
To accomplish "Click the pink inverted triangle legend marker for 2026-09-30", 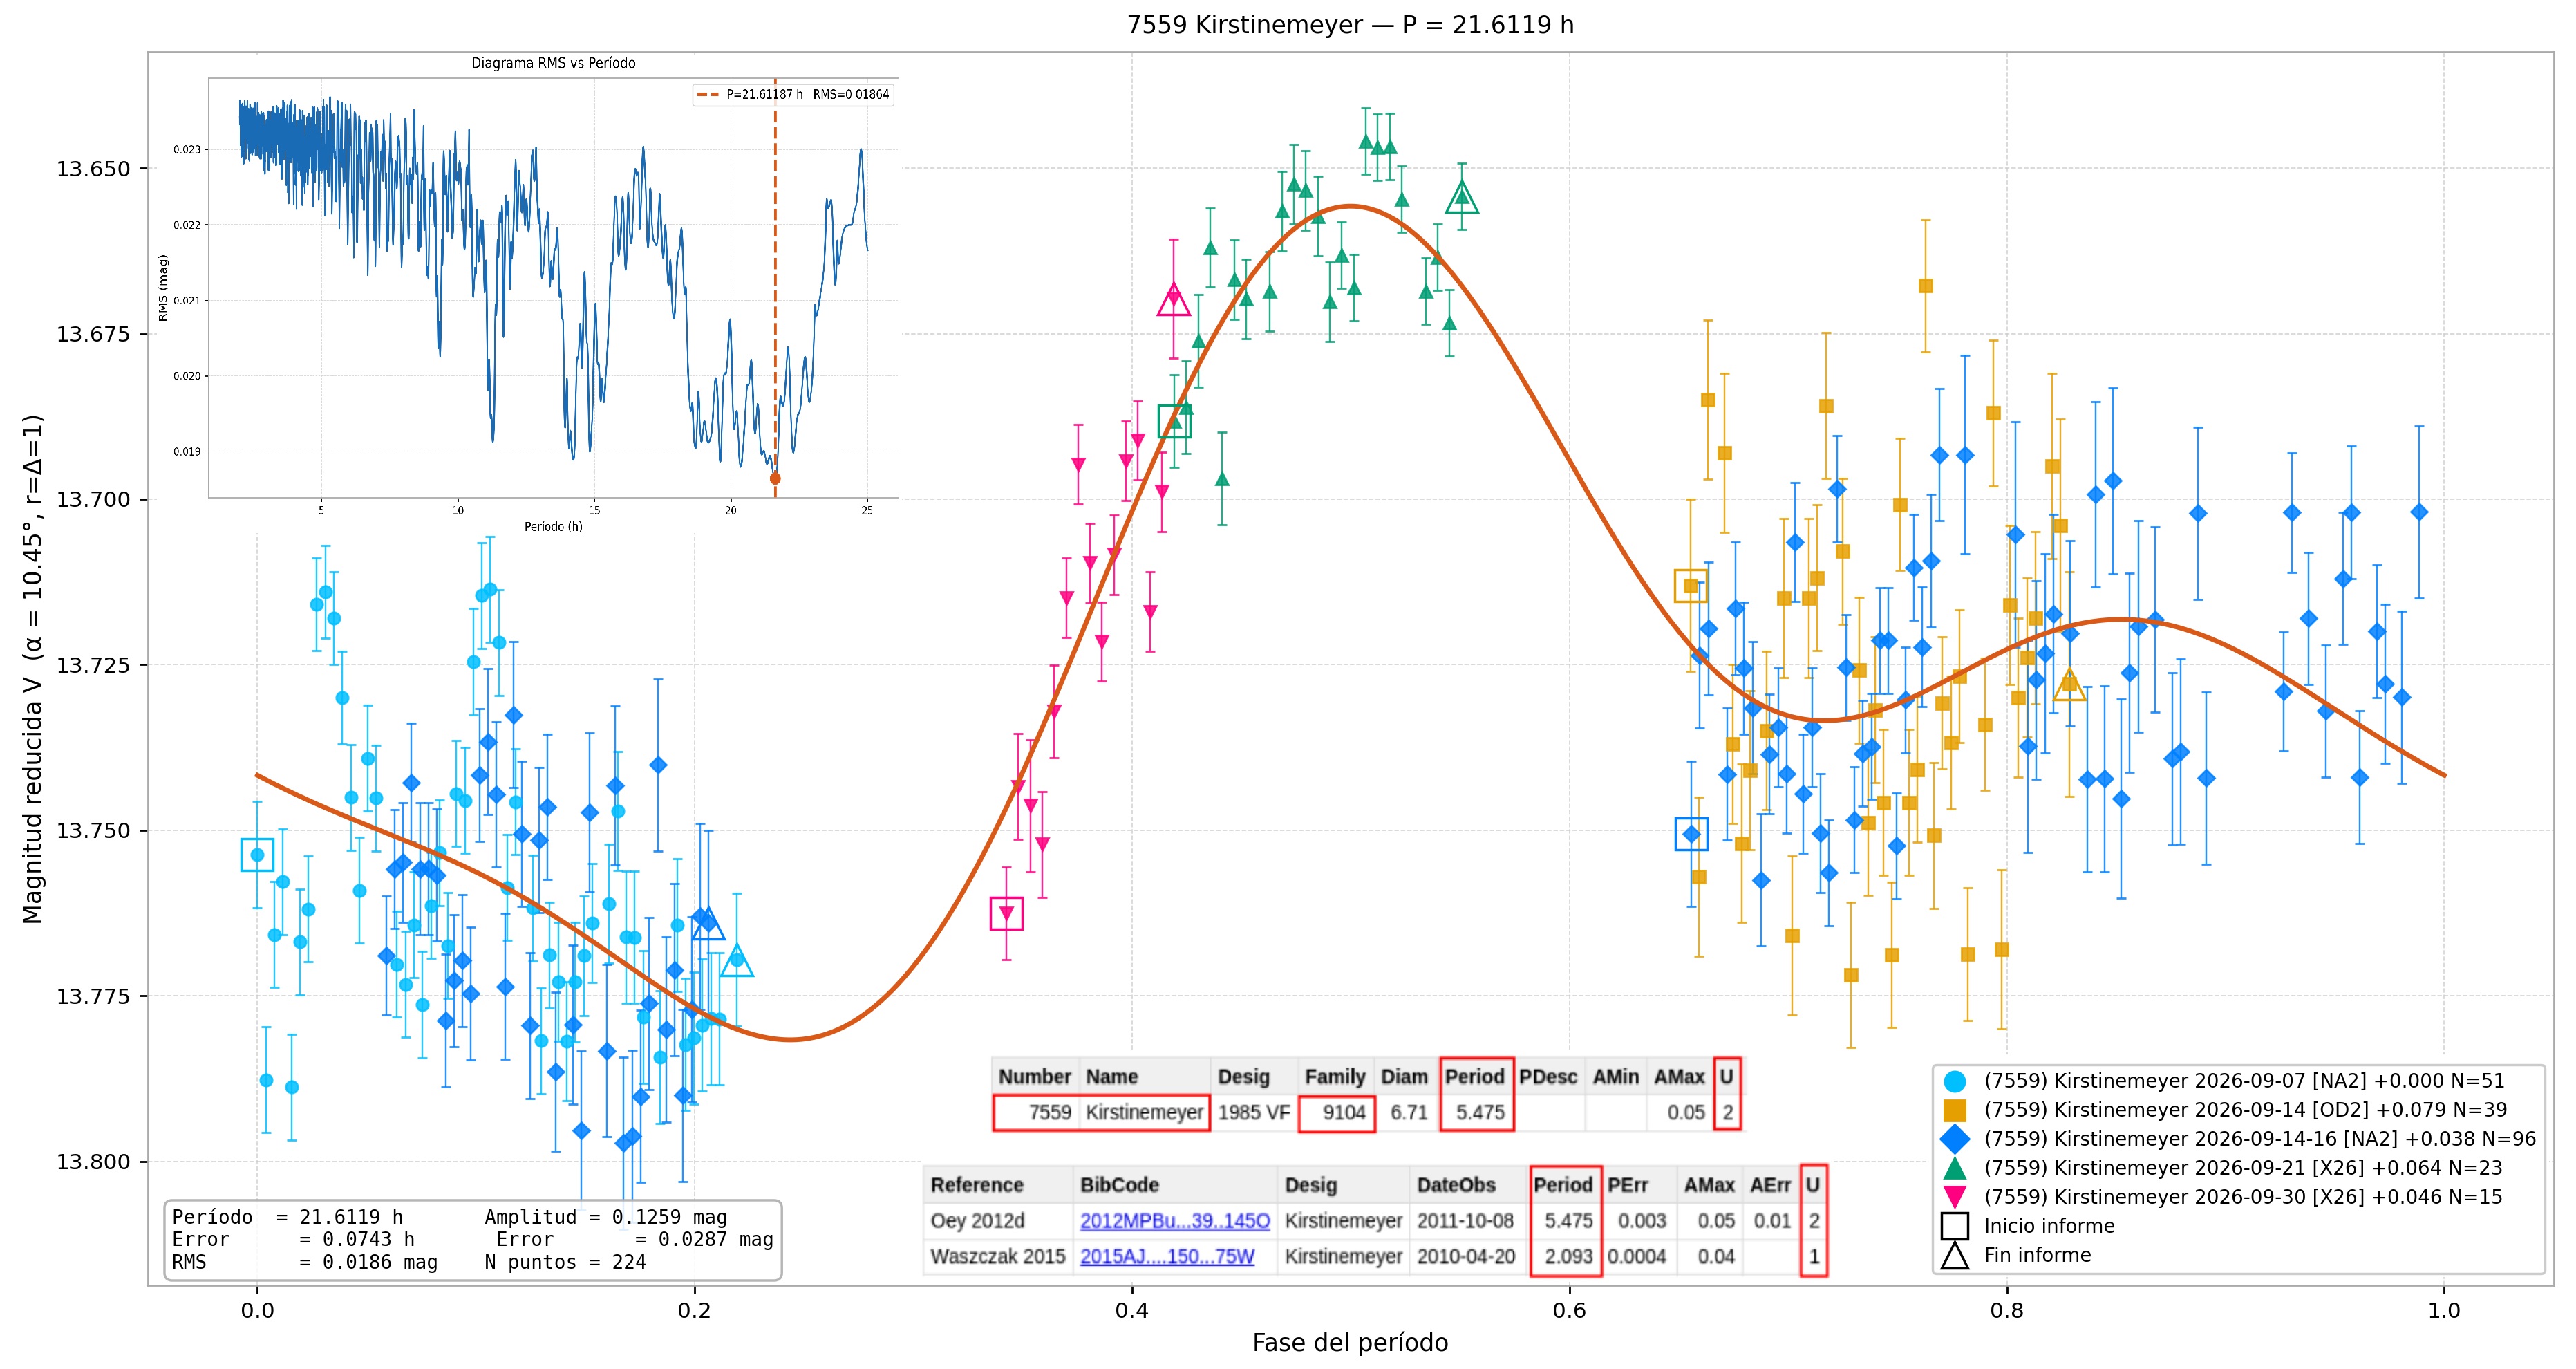I will (x=1954, y=1198).
